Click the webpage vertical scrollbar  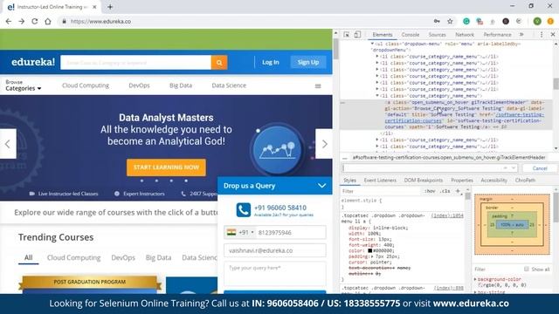[335, 50]
